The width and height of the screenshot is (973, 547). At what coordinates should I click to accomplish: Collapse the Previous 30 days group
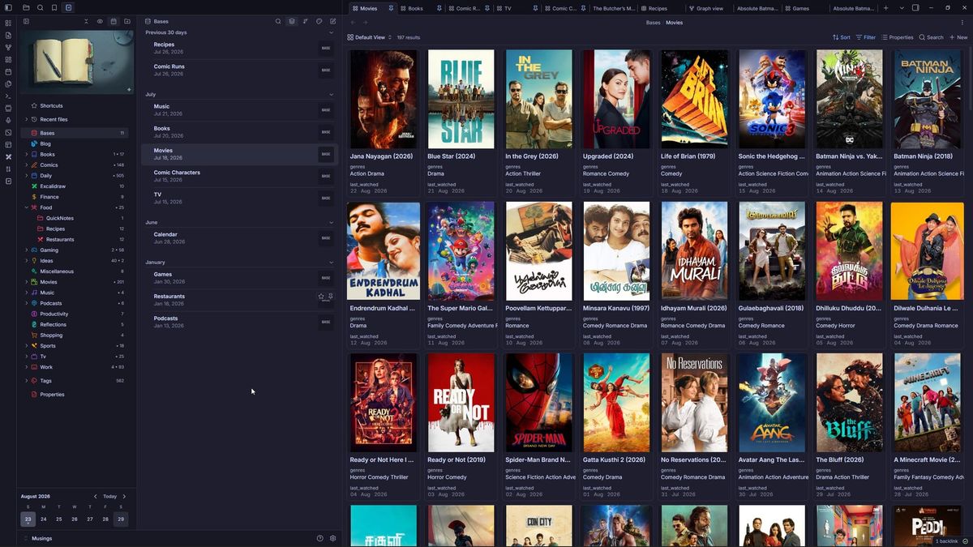(x=331, y=32)
